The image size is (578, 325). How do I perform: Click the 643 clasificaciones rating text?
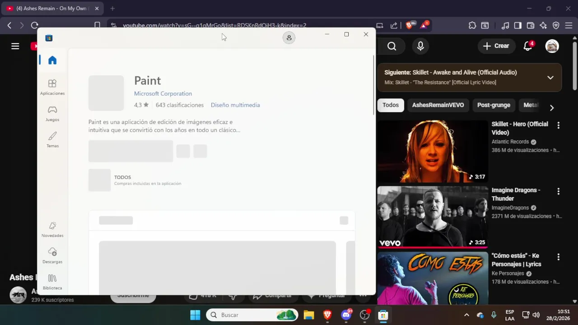pyautogui.click(x=180, y=105)
